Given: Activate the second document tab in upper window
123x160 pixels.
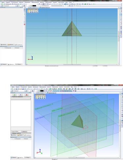Looking at the screenshot, I should pyautogui.click(x=45, y=8).
